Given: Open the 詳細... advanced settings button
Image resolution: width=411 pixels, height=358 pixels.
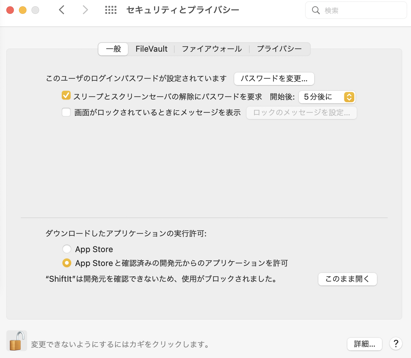Looking at the screenshot, I should coord(364,344).
